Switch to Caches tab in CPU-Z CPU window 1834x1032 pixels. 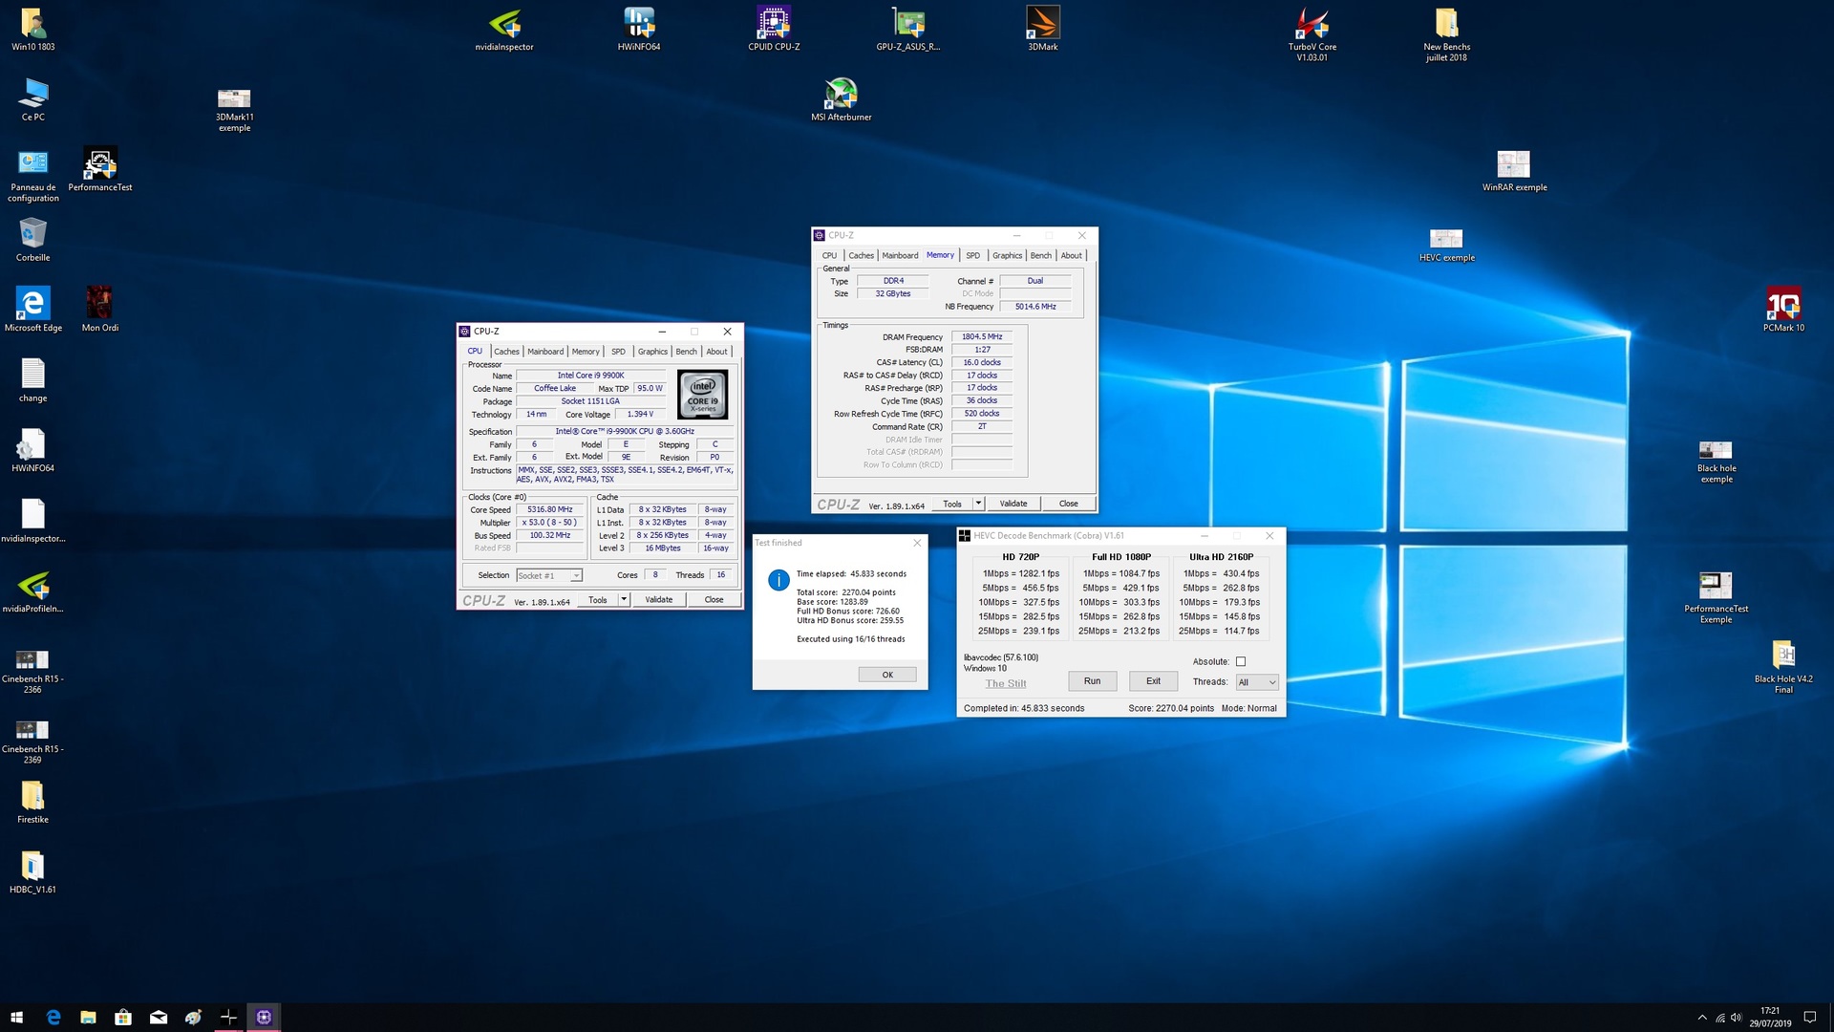pyautogui.click(x=506, y=352)
